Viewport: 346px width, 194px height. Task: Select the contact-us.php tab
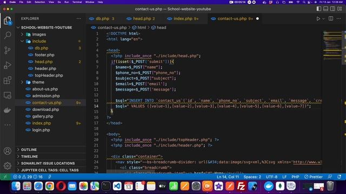tap(232, 19)
